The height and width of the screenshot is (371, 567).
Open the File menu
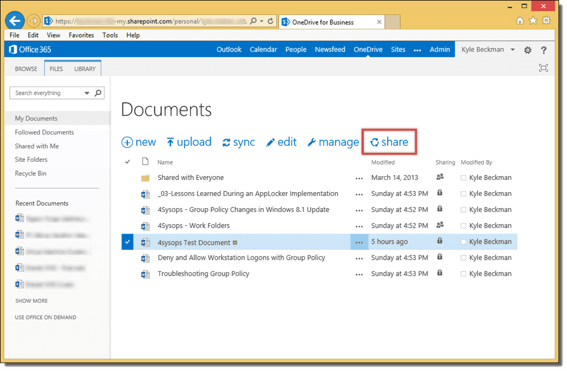coord(14,35)
